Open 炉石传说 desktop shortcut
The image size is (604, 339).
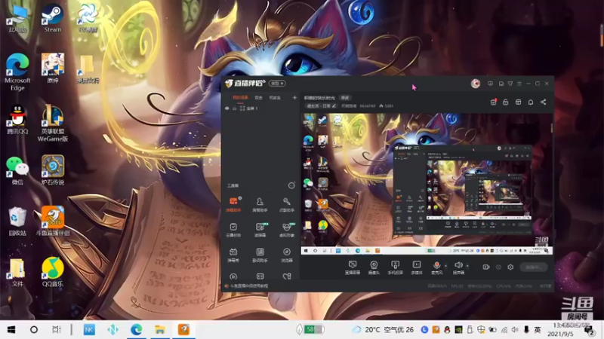[53, 170]
